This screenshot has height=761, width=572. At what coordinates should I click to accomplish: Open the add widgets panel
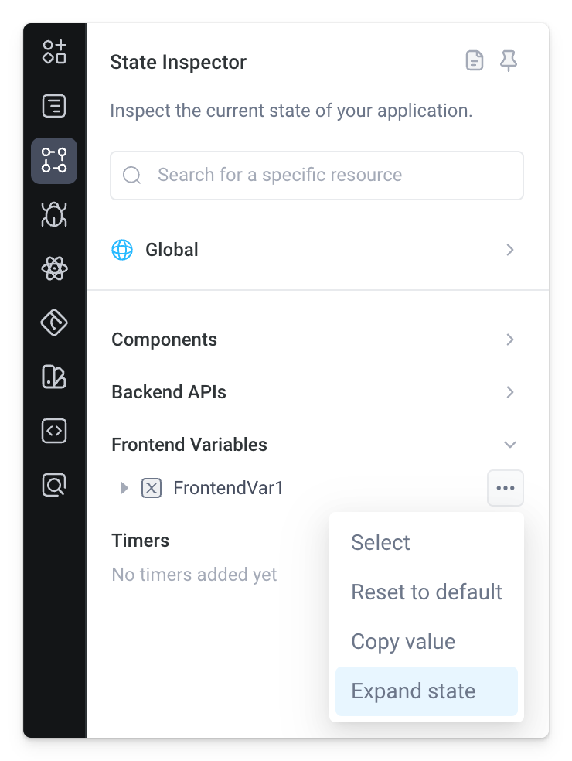click(x=53, y=53)
